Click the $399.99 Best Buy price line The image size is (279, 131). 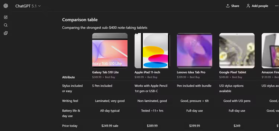point(188,77)
